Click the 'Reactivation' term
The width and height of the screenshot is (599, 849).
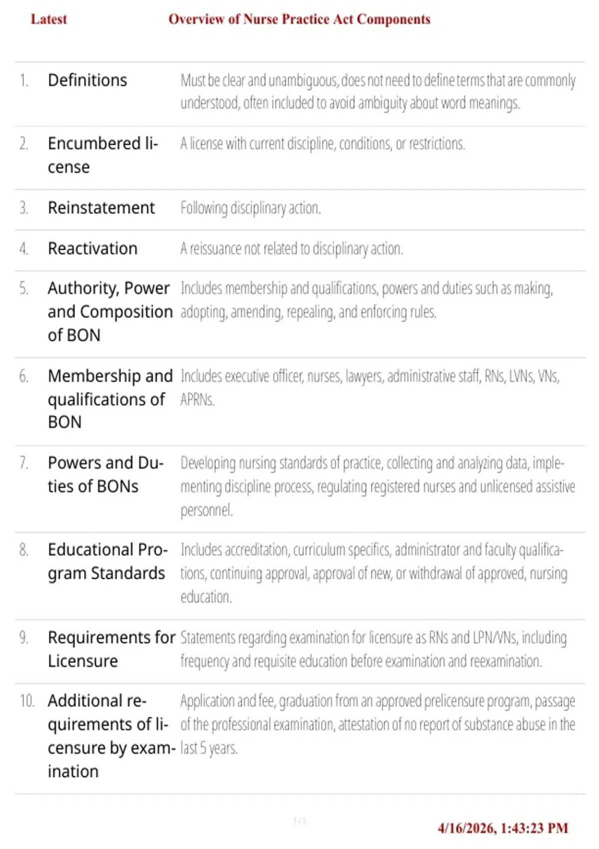tap(92, 248)
